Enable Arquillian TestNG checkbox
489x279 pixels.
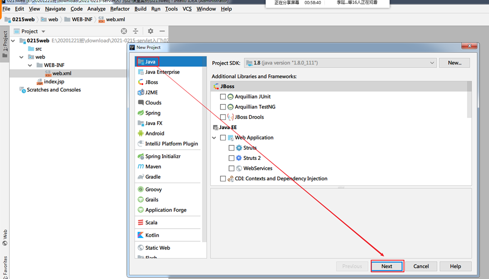click(x=223, y=107)
